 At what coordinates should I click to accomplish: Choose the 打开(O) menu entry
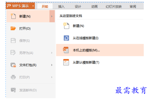coord(31,28)
